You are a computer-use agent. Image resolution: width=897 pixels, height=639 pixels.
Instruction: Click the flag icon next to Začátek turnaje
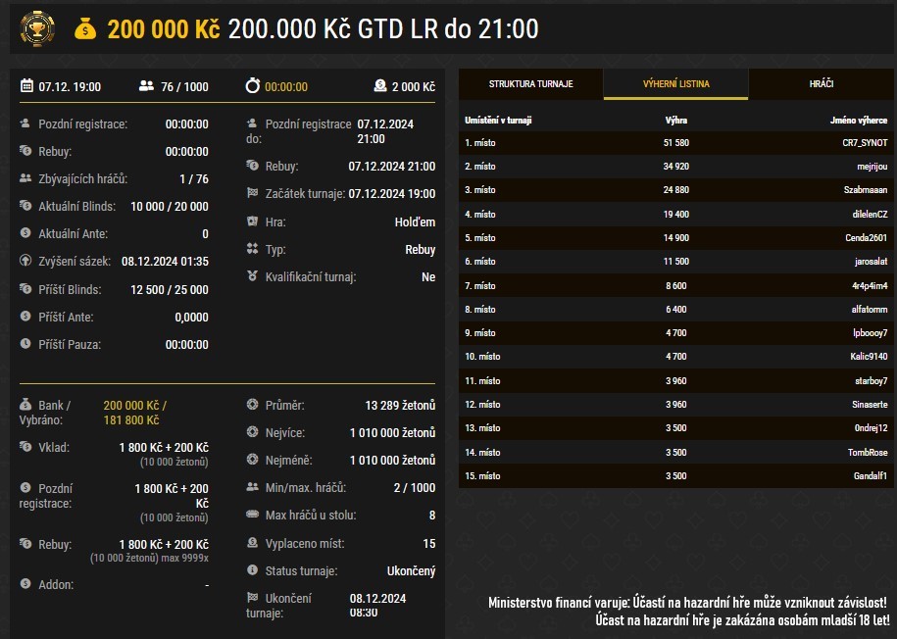coord(252,194)
